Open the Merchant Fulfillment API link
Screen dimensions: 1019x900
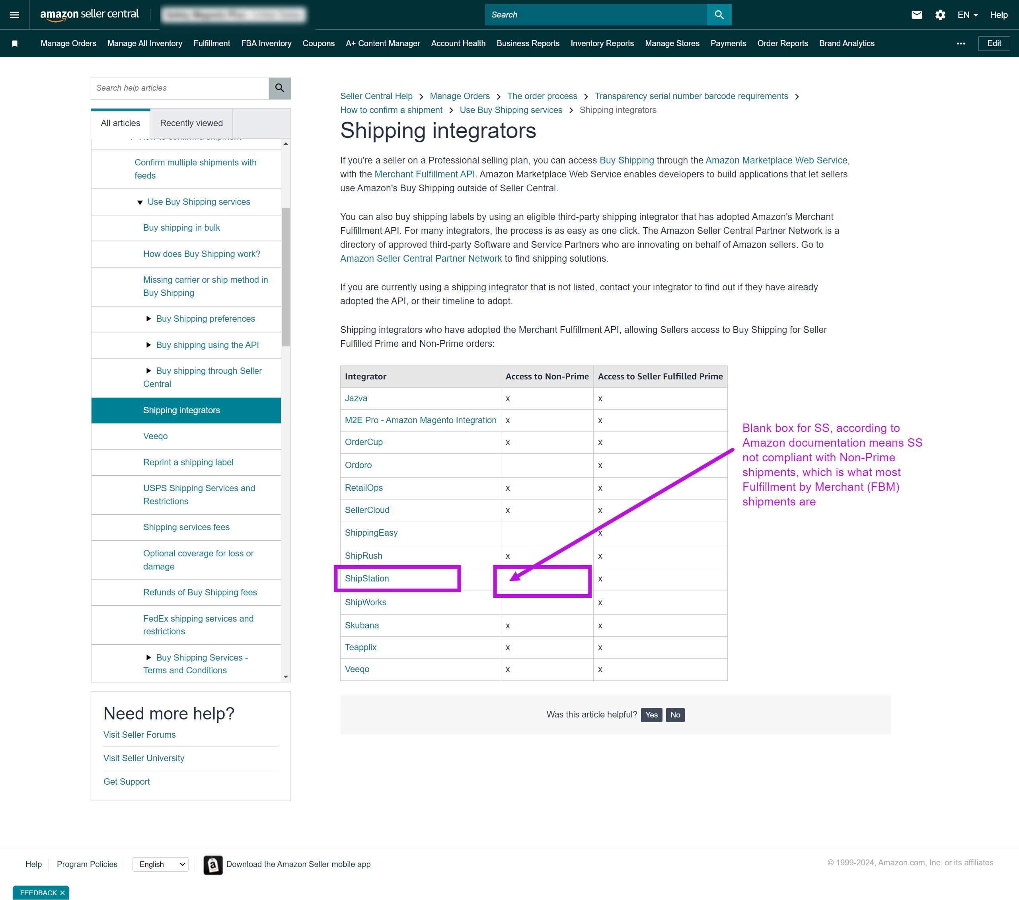(x=424, y=175)
